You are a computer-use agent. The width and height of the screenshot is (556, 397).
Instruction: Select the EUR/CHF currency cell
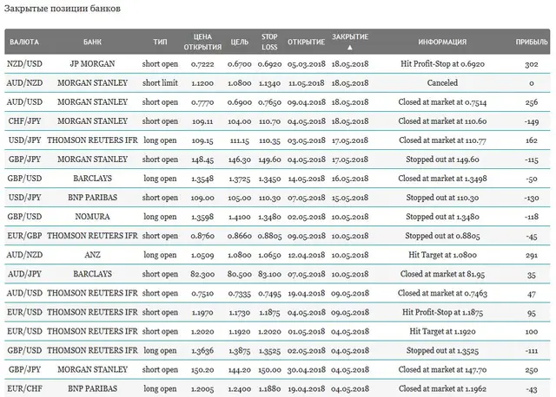[24, 389]
